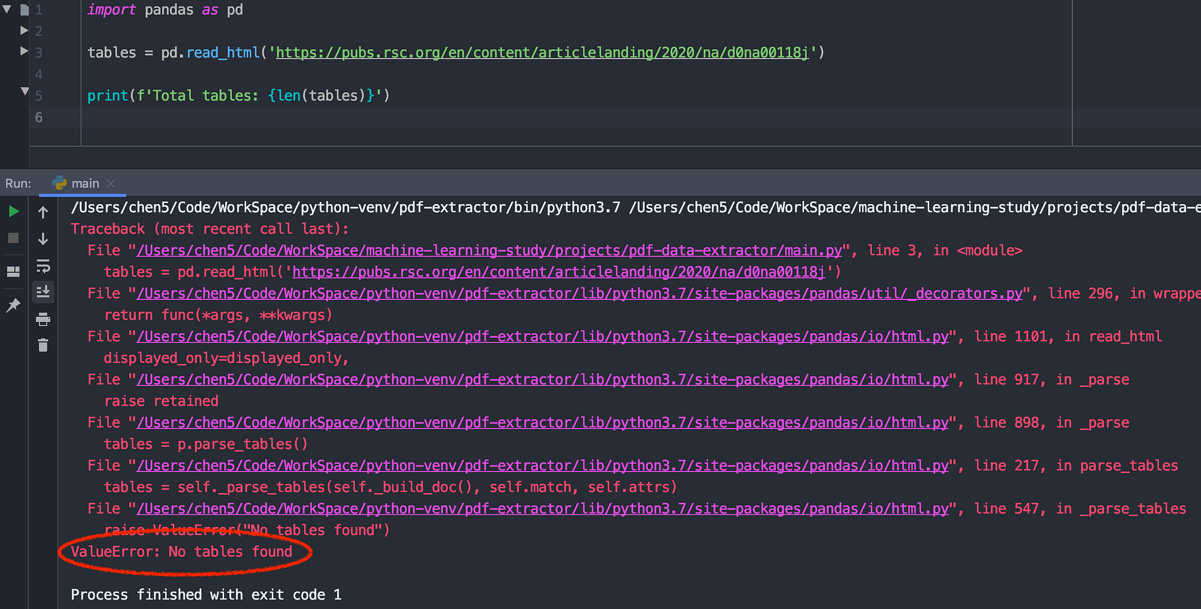Click the file icon beside line 1
The image size is (1201, 609).
tap(24, 10)
